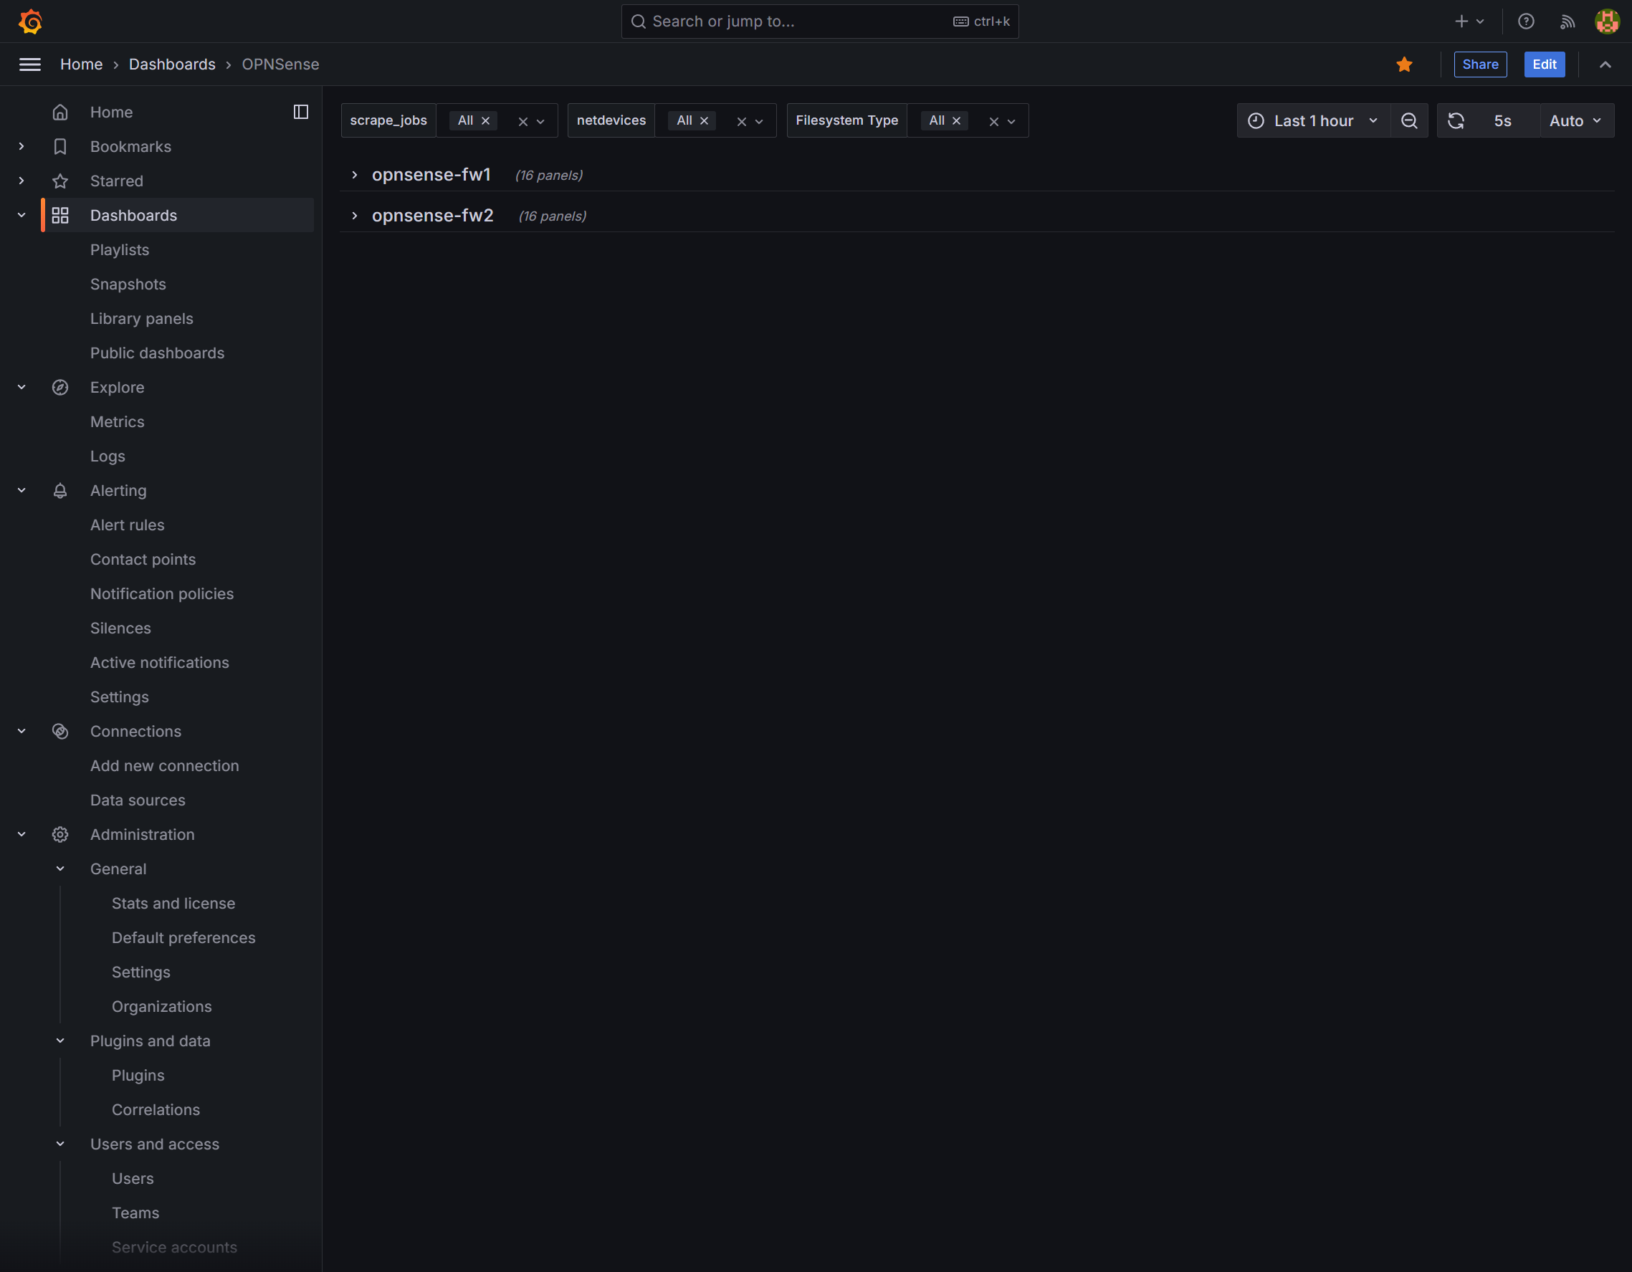Click the zoom out time range icon
The height and width of the screenshot is (1272, 1632).
coord(1409,121)
